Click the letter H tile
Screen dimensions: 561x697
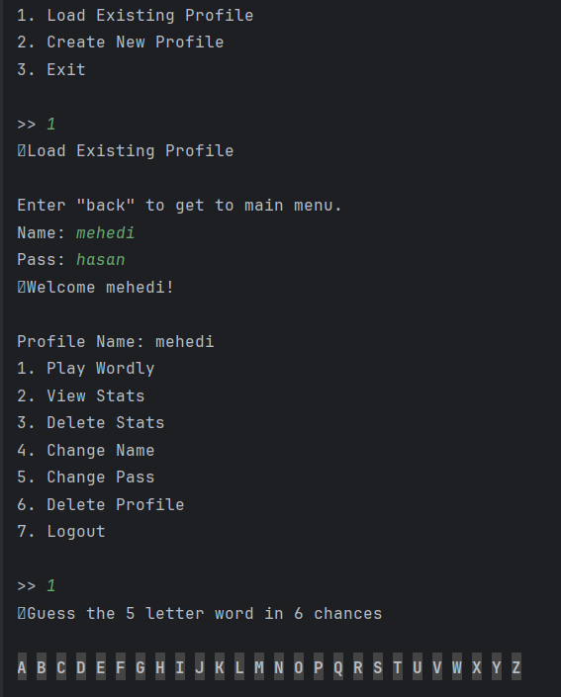point(160,666)
